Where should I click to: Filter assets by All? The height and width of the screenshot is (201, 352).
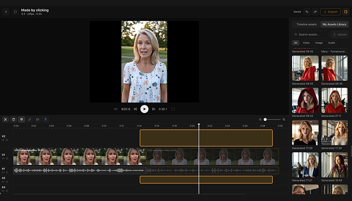(x=296, y=43)
